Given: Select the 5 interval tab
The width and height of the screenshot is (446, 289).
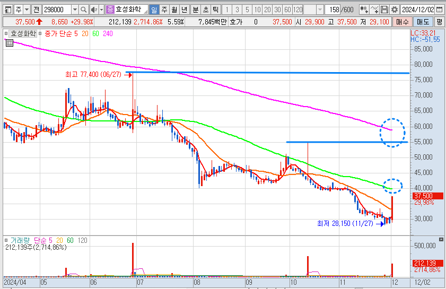Looking at the screenshot, I should coord(247,10).
